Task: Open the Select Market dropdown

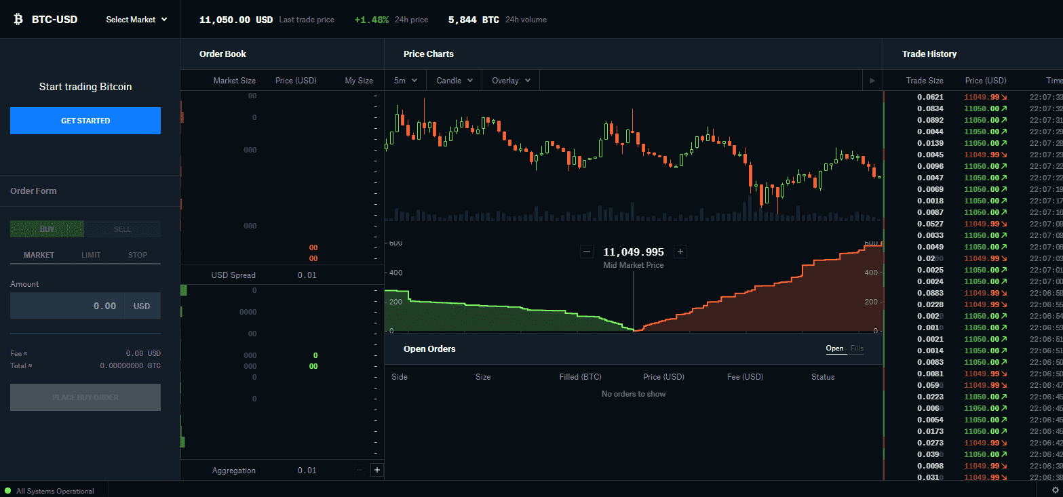Action: pos(136,19)
